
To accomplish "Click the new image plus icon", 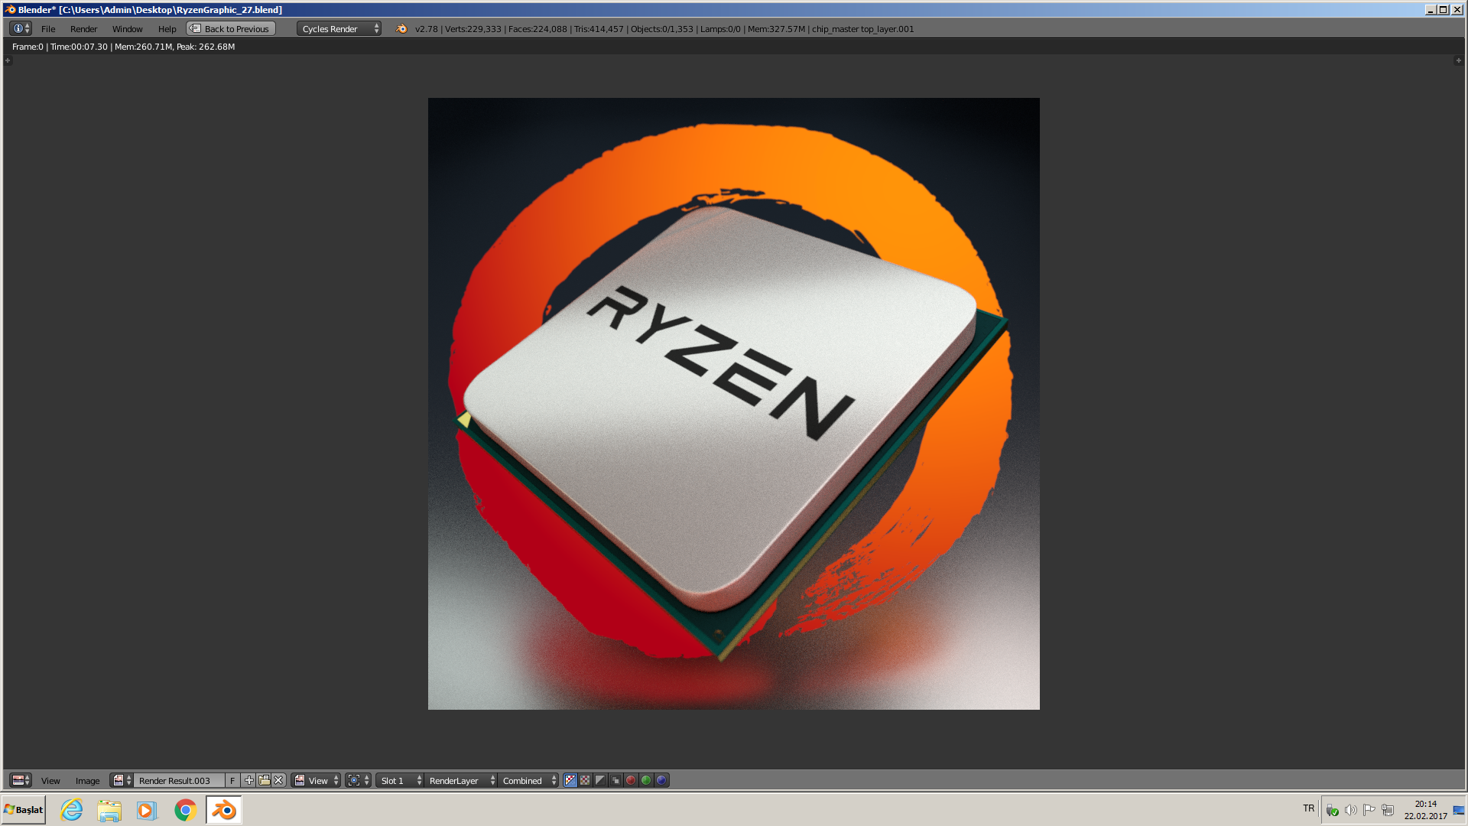I will coord(249,781).
